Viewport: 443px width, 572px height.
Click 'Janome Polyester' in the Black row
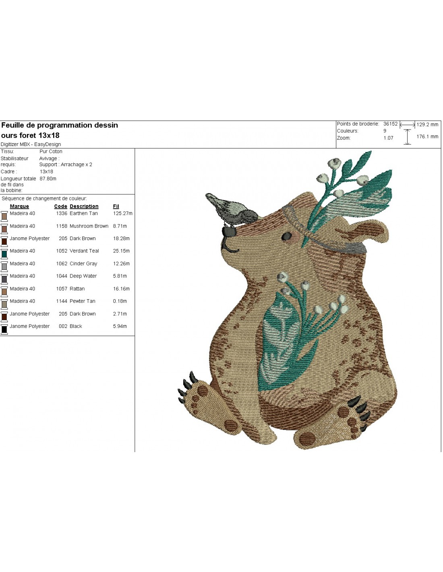(30, 326)
